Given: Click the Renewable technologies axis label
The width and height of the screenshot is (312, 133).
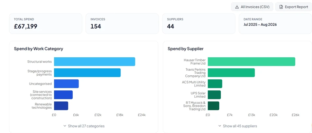Looking at the screenshot, I should tap(42, 106).
